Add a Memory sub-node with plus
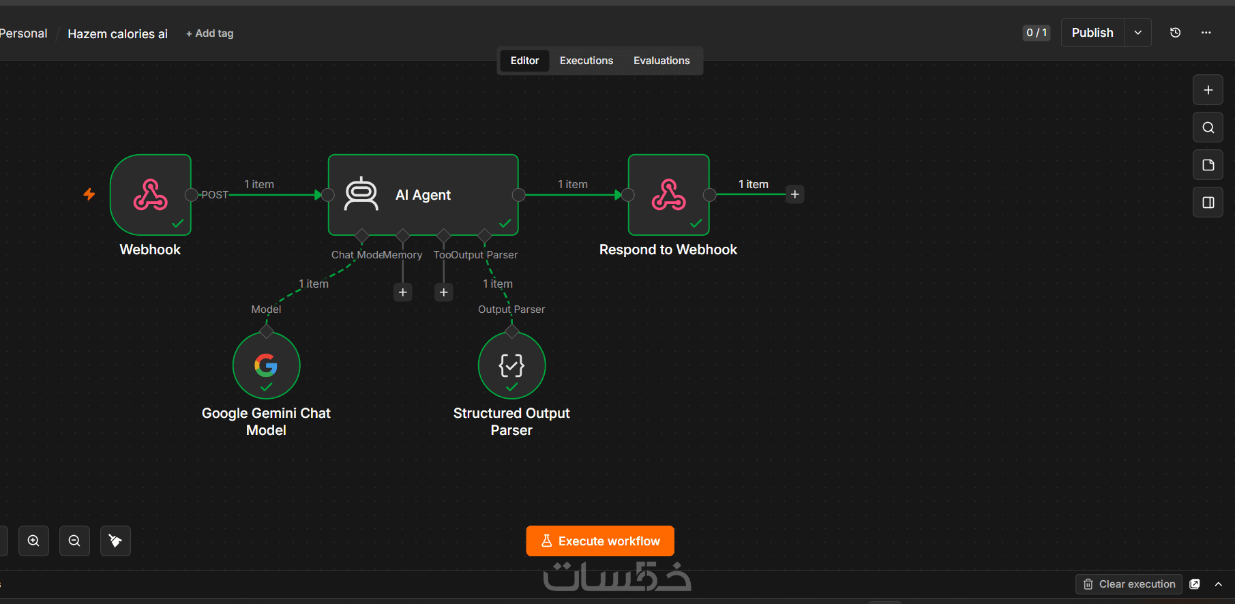The image size is (1235, 604). [x=403, y=292]
